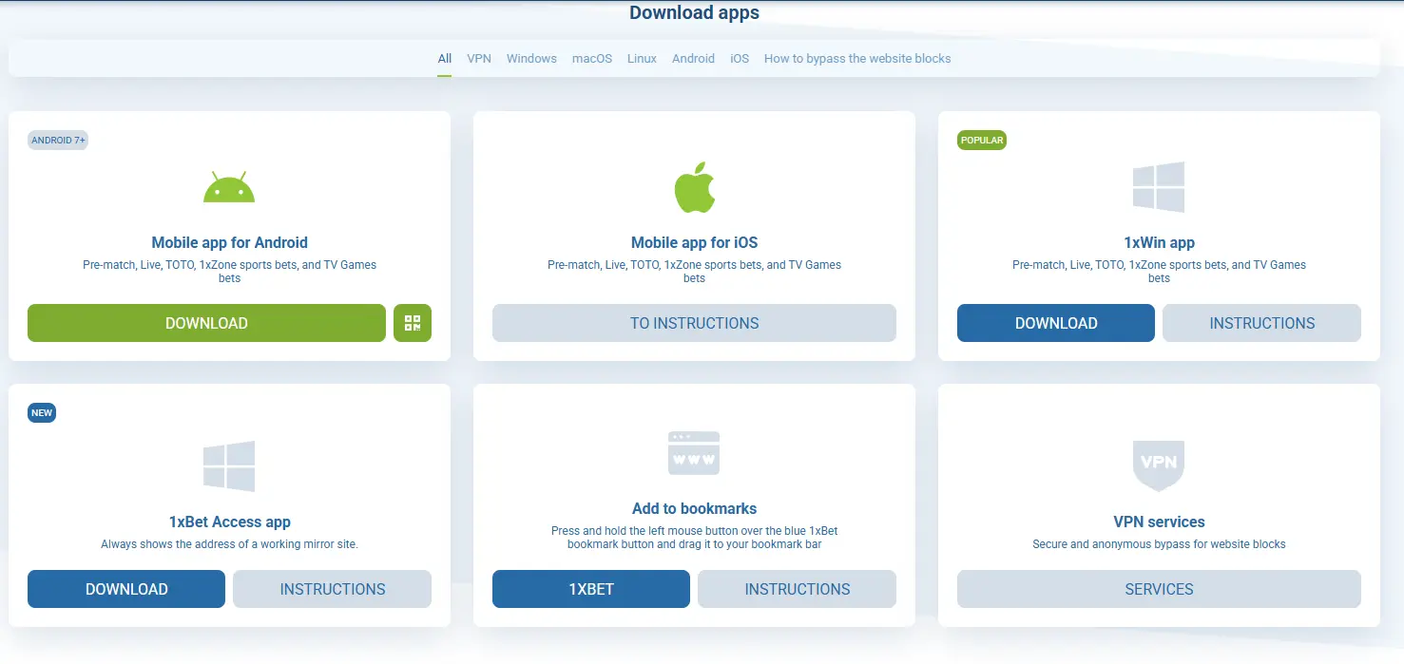
Task: Click the green Android robot icon
Action: (x=229, y=187)
